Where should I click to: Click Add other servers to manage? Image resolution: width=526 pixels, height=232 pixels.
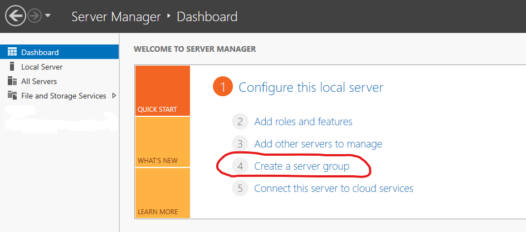318,144
